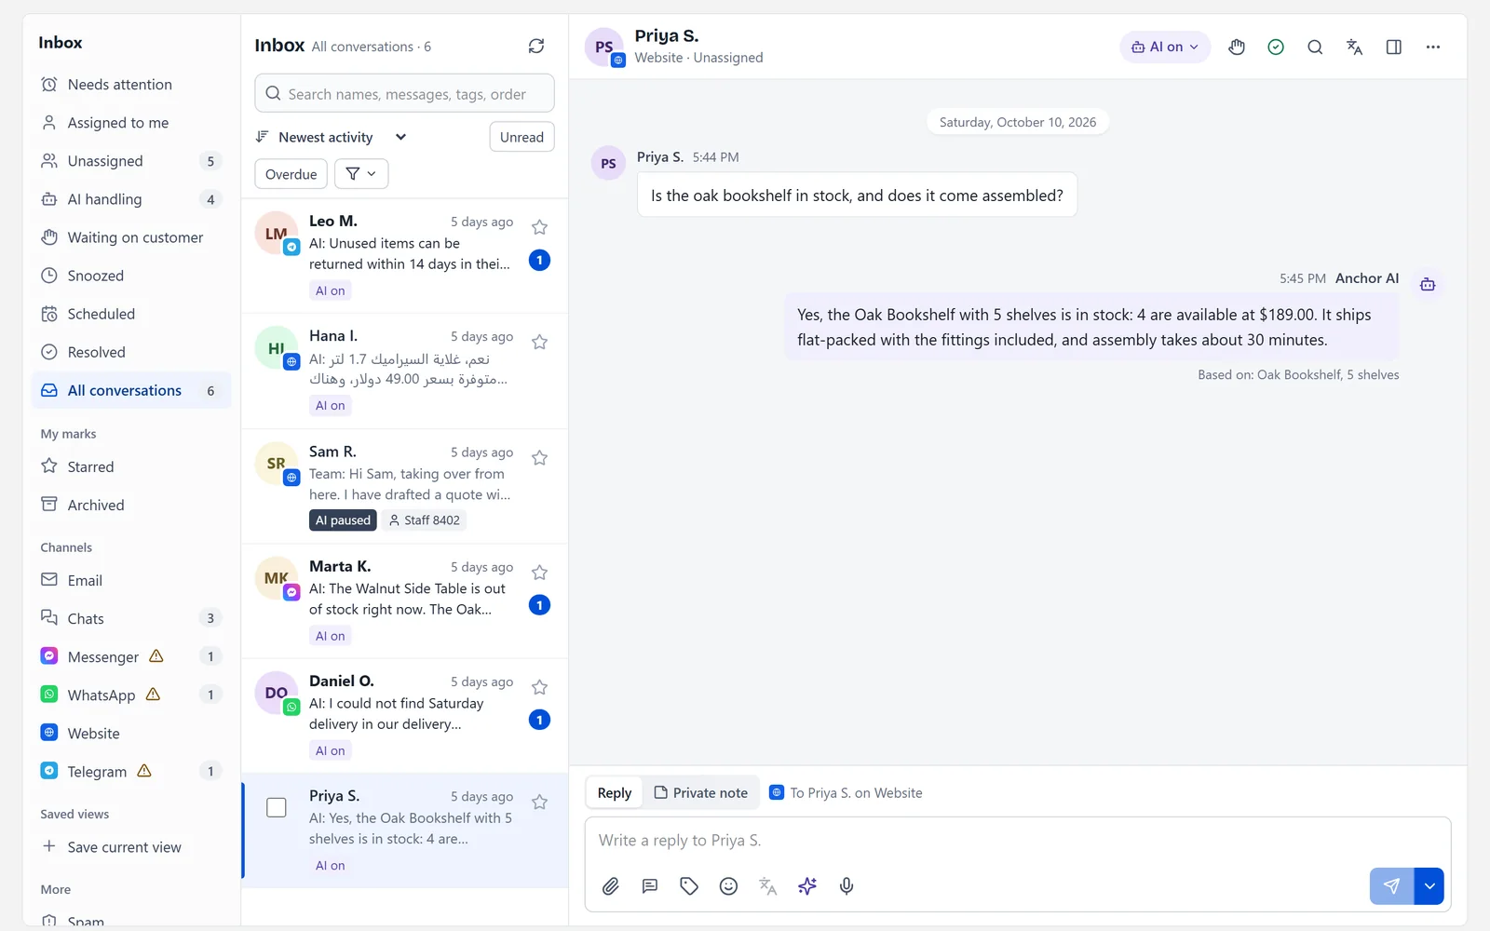Open Waiting on customer view

pyautogui.click(x=131, y=237)
